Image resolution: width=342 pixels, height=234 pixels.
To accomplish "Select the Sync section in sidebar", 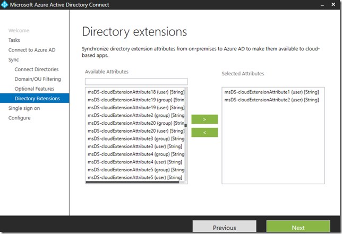I will [13, 60].
